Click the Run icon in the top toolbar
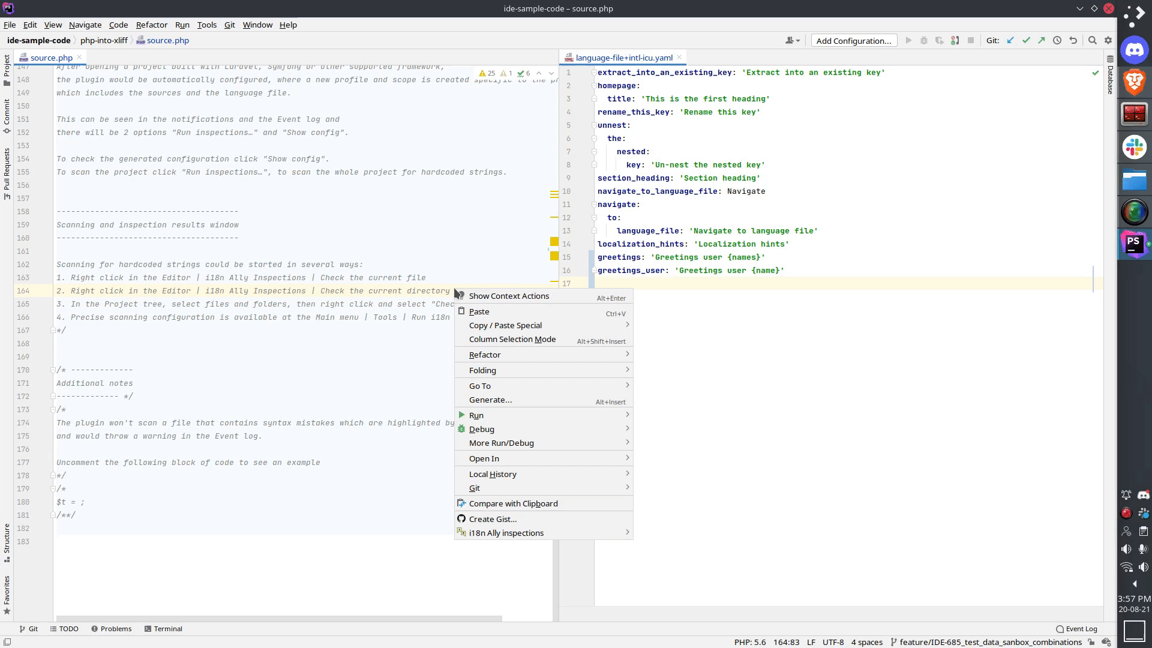 [x=908, y=40]
